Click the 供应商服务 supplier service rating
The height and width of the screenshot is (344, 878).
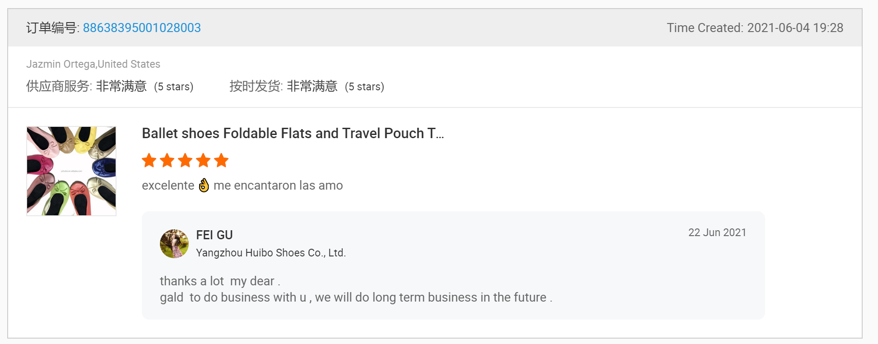110,86
